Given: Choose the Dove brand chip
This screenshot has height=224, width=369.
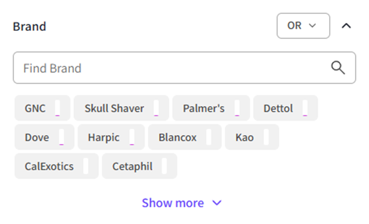Looking at the screenshot, I should [x=44, y=137].
